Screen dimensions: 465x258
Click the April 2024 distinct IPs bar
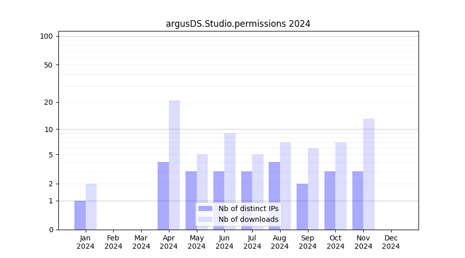point(163,196)
